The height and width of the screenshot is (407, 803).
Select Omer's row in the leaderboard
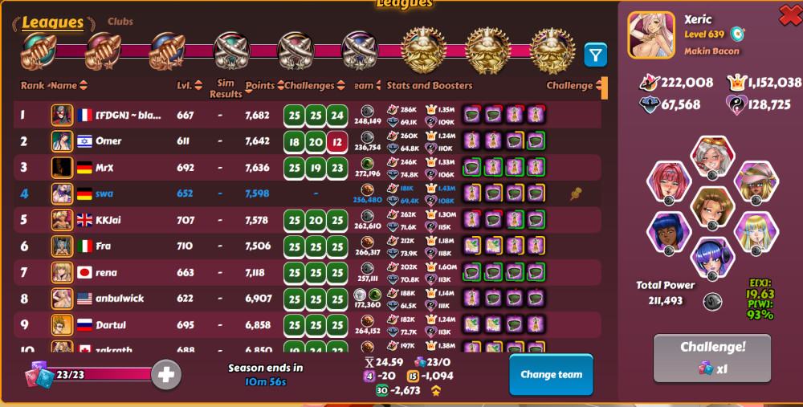(x=308, y=141)
